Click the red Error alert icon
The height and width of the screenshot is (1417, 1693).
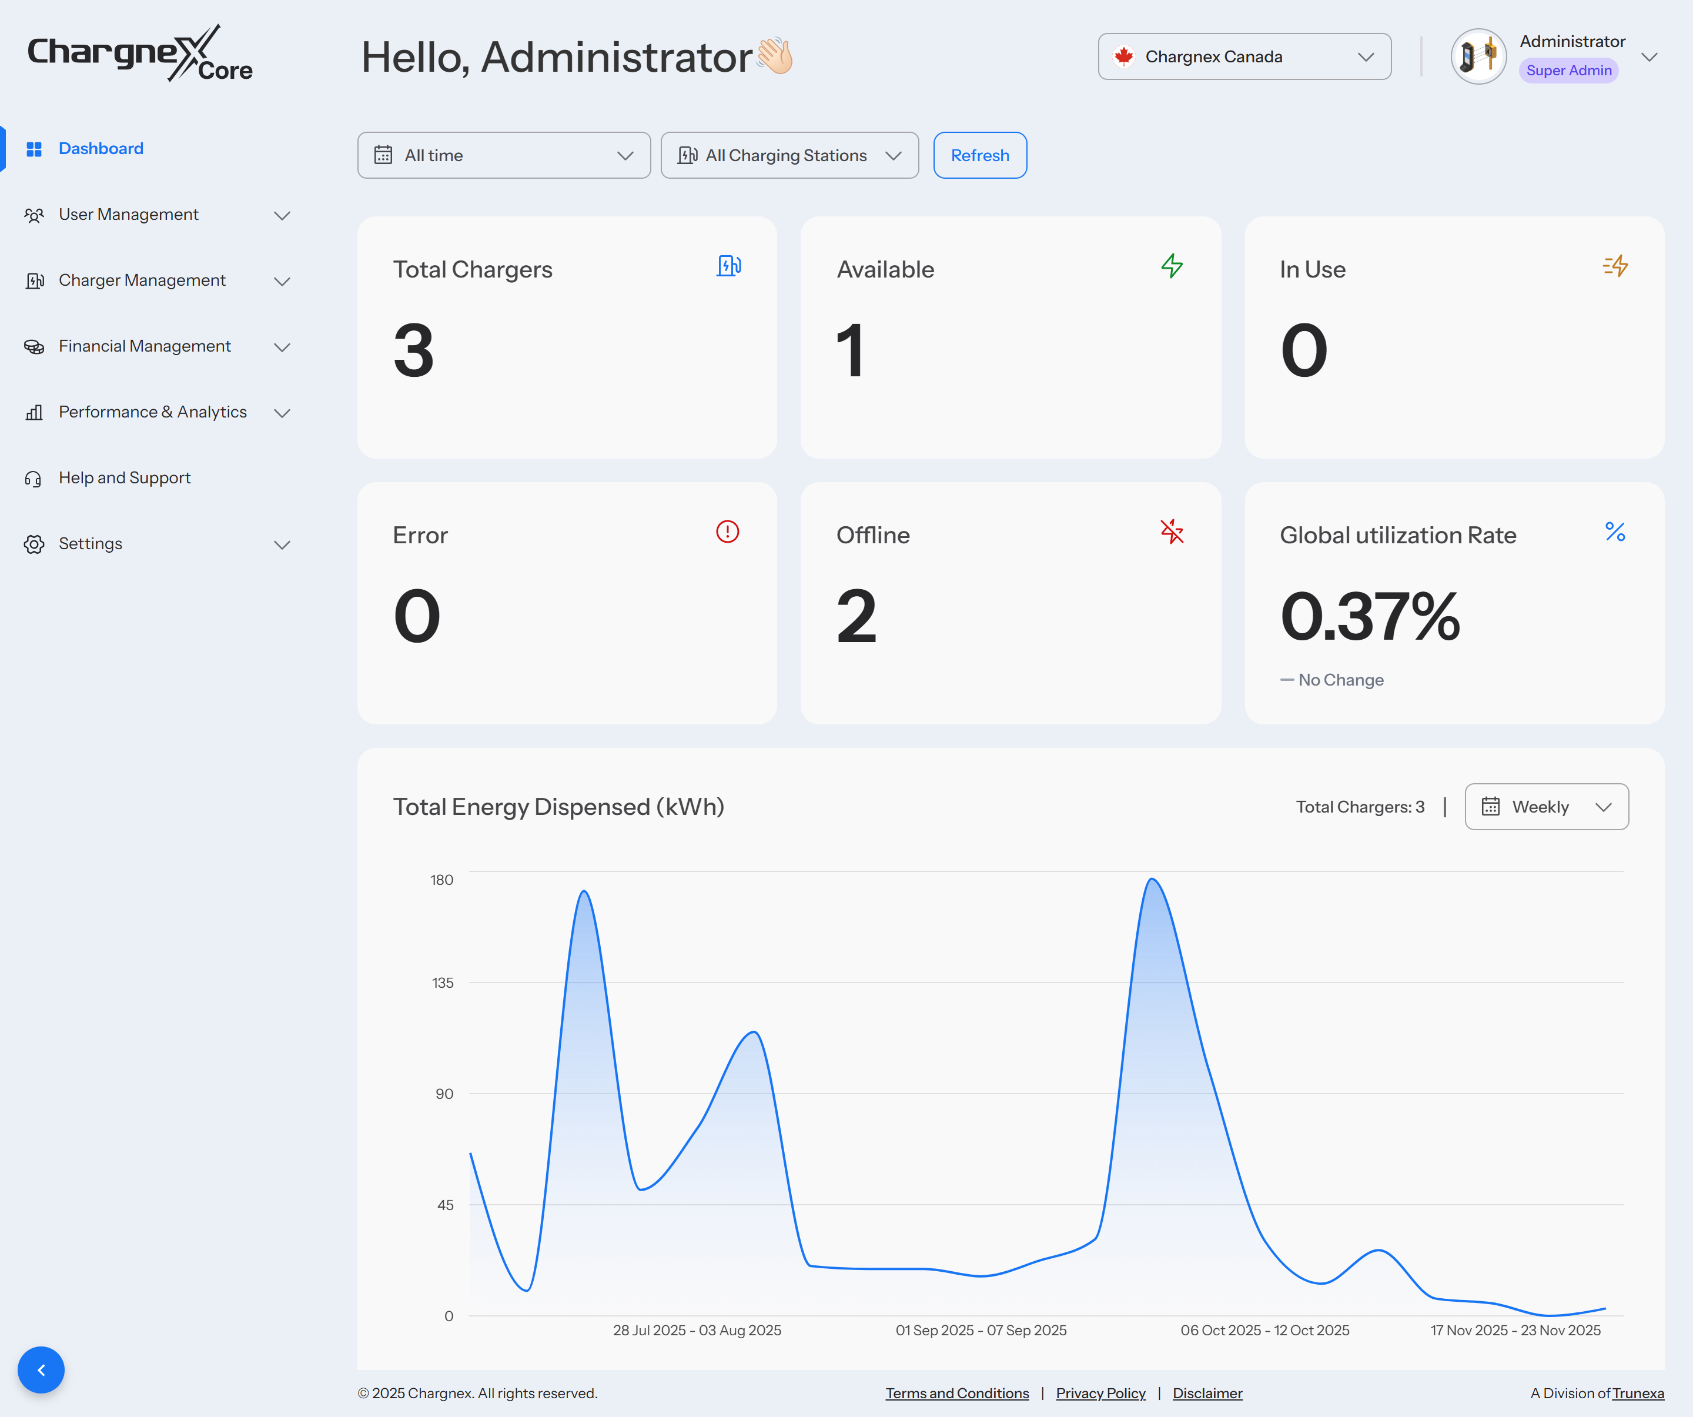(x=727, y=532)
